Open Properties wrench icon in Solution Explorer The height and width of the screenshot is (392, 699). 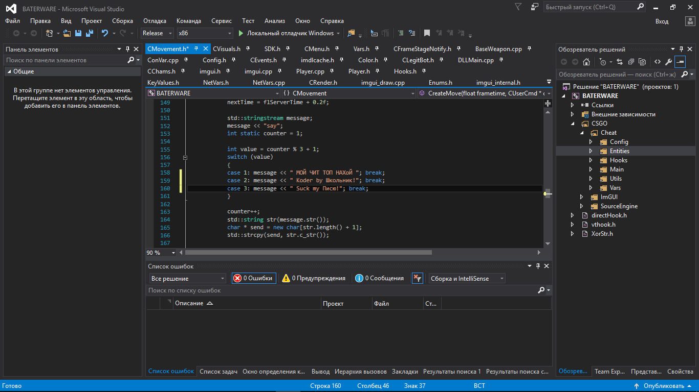click(x=668, y=62)
